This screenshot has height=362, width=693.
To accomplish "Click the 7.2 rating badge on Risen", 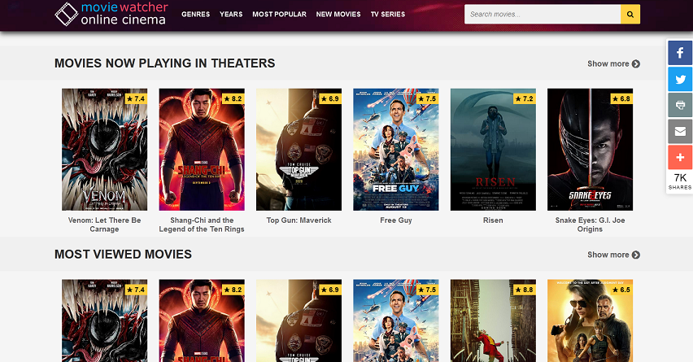I will 525,98.
